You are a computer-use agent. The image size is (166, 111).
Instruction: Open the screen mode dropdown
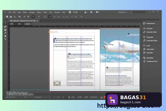pyautogui.click(x=92, y=12)
